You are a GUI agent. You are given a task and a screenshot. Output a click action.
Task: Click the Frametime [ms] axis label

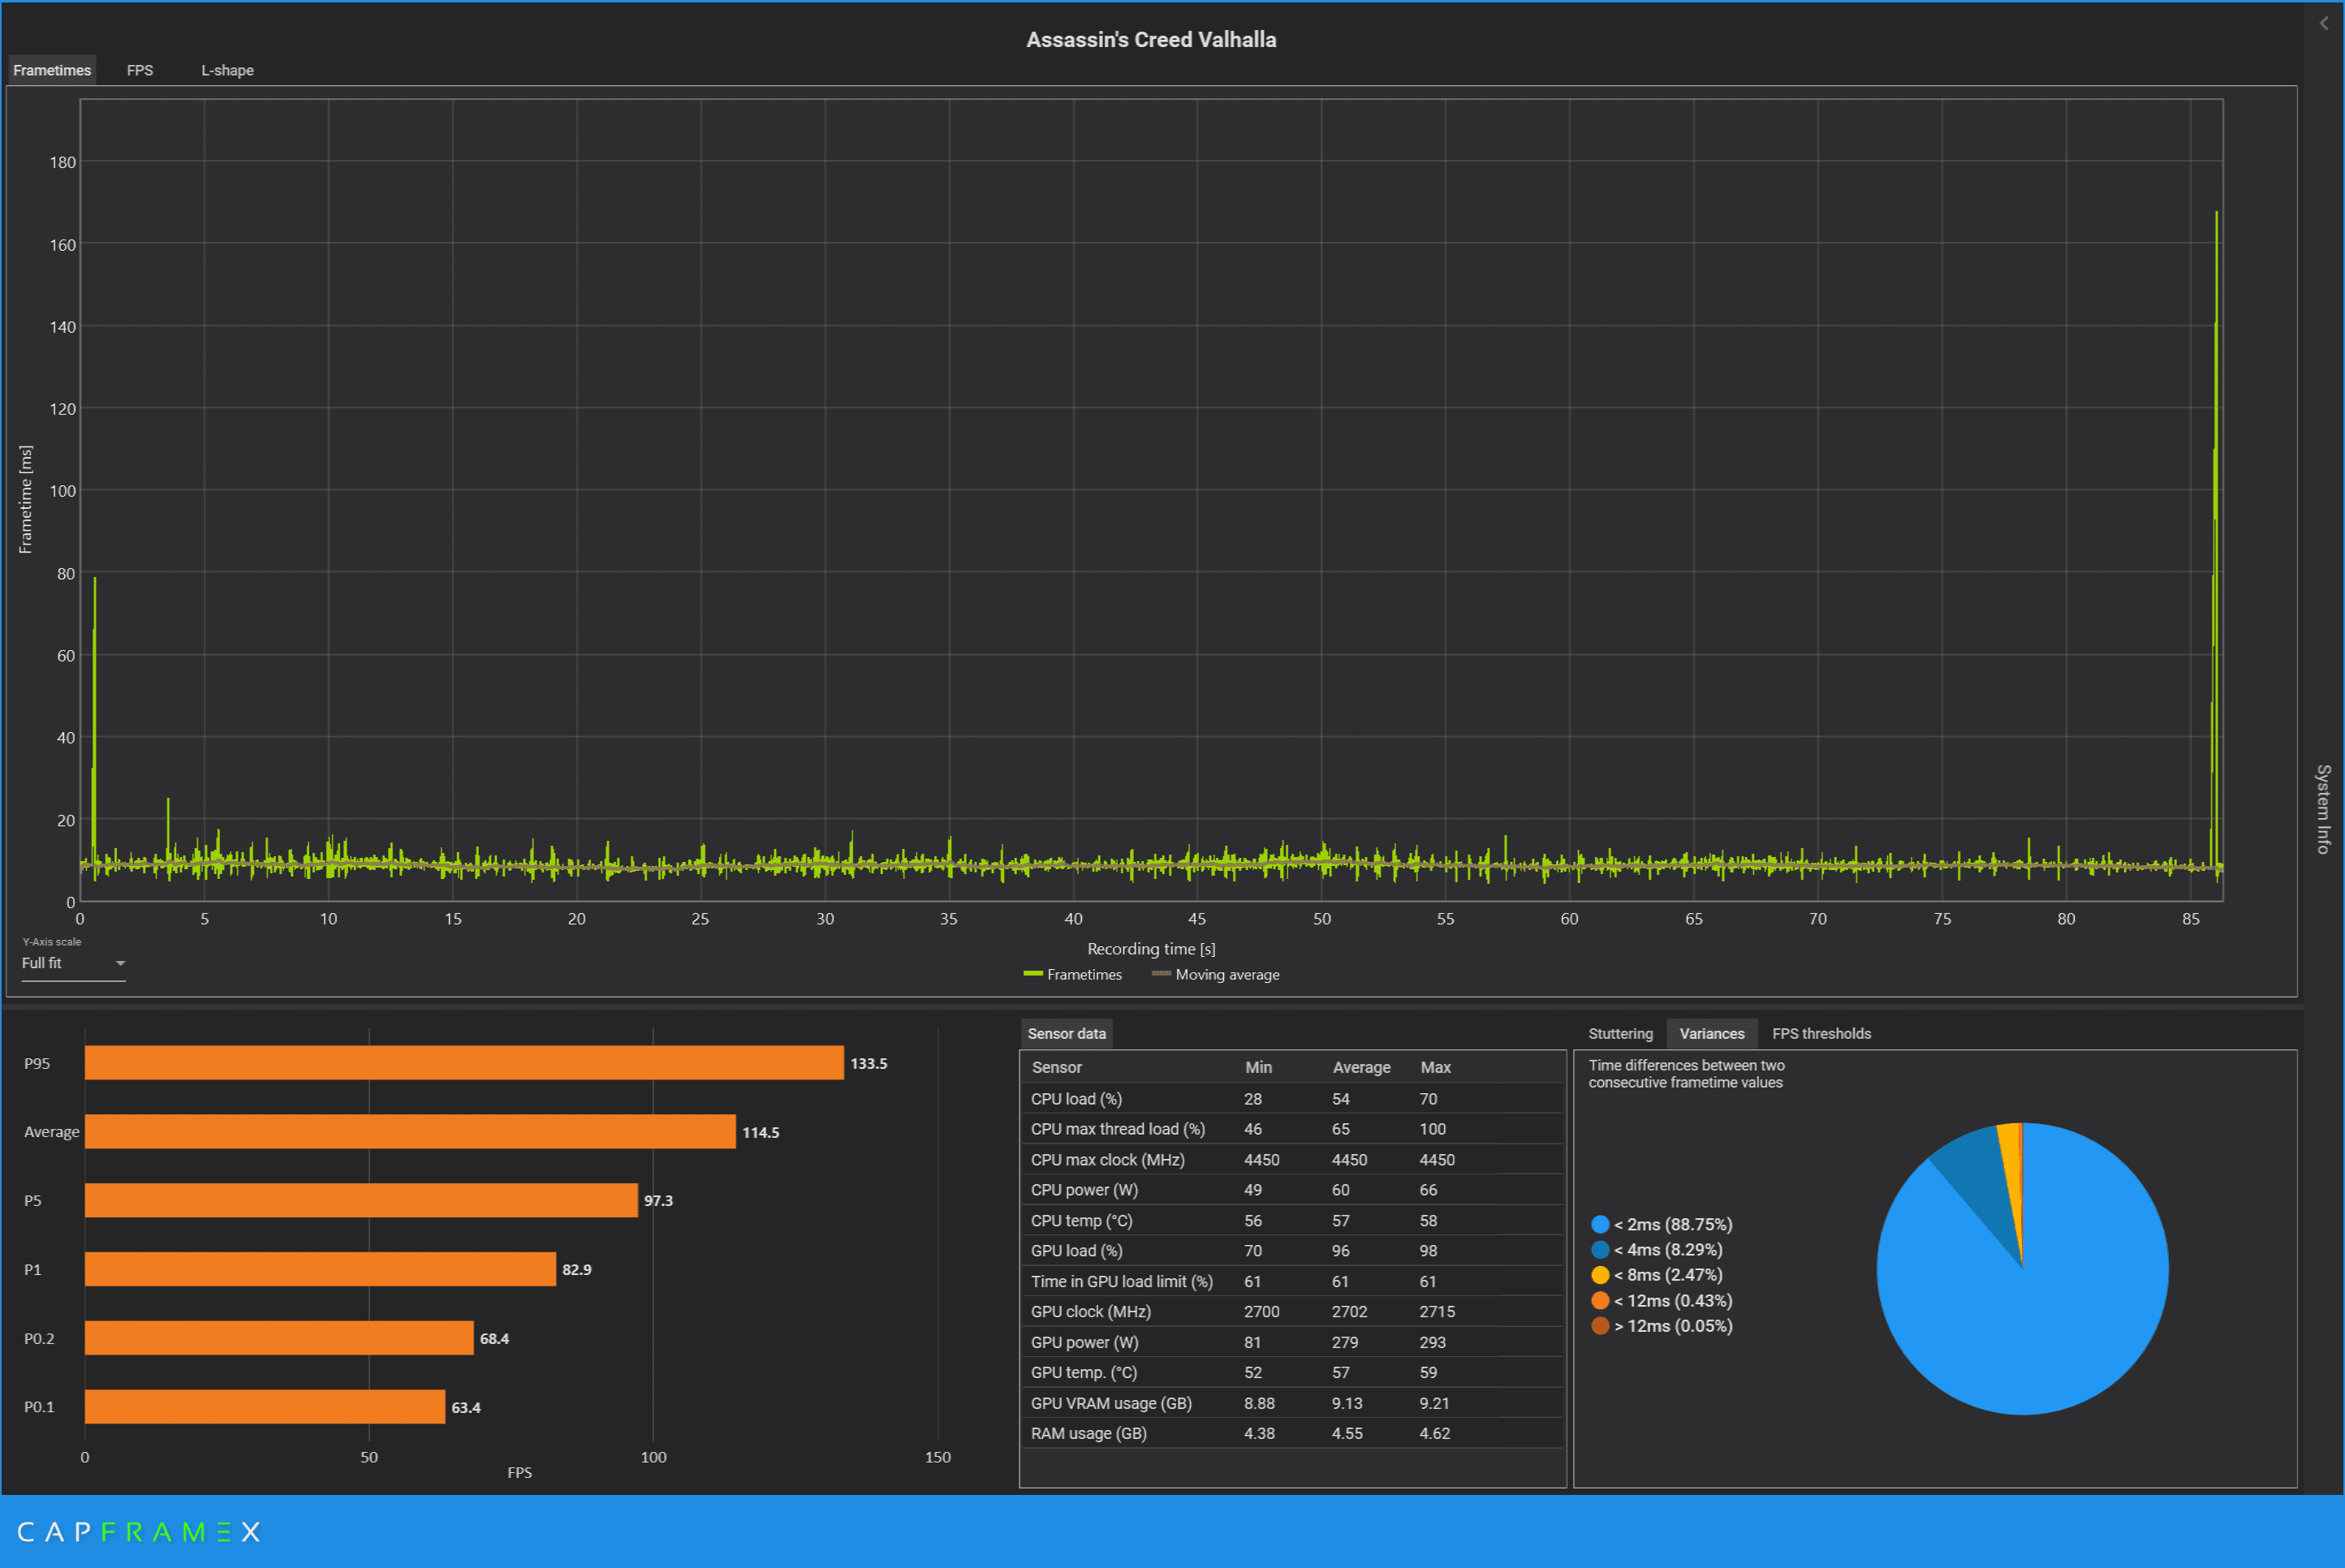[26, 499]
